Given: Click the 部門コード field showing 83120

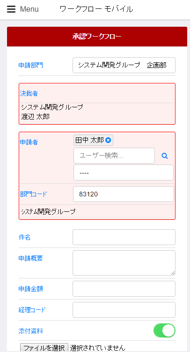Looking at the screenshot, I should click(x=124, y=194).
